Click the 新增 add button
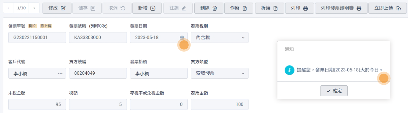This screenshot has width=409, height=113. coord(147,8)
